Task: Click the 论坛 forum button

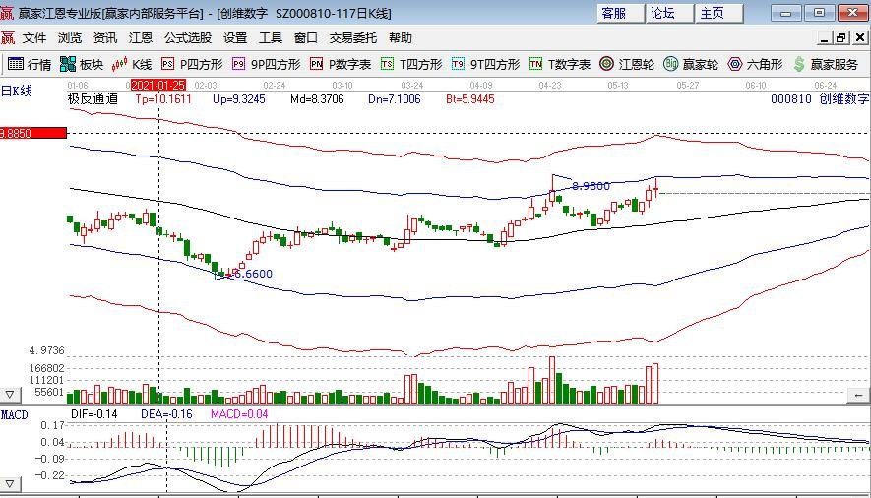Action: point(669,13)
